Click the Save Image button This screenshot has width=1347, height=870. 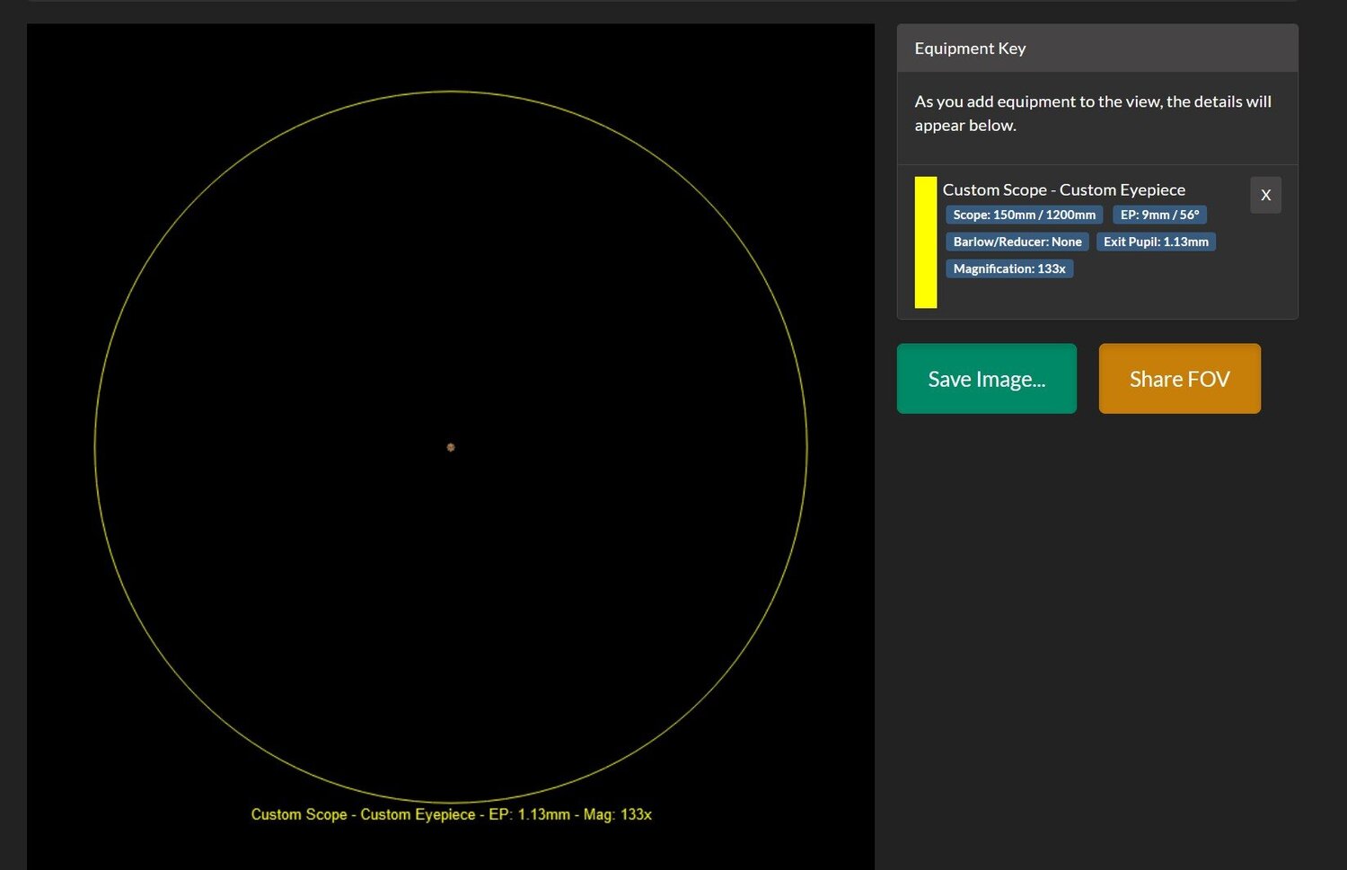click(x=986, y=379)
